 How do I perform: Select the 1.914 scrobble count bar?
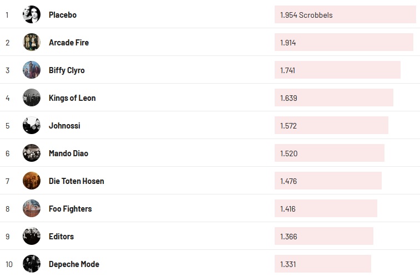click(x=343, y=43)
